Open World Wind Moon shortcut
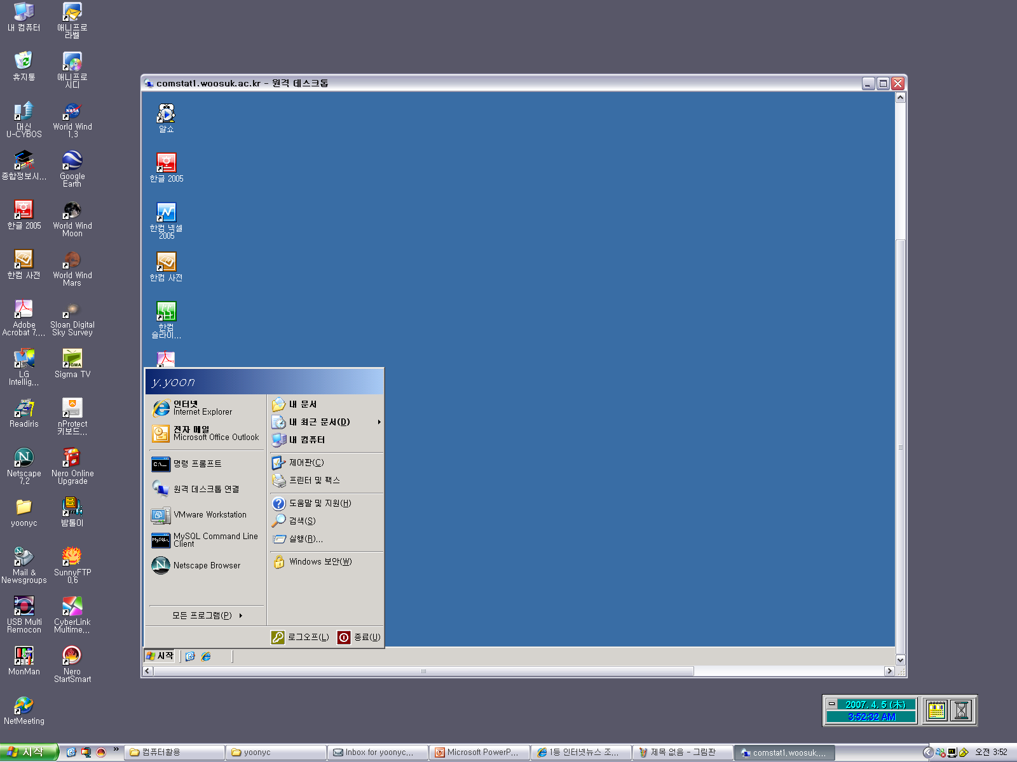 point(72,218)
